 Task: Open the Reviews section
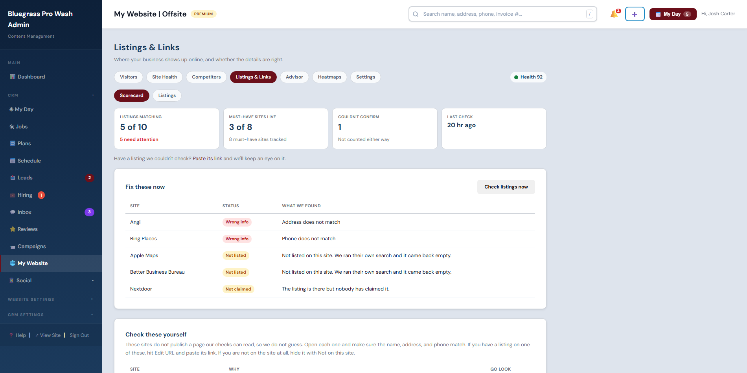click(51, 229)
